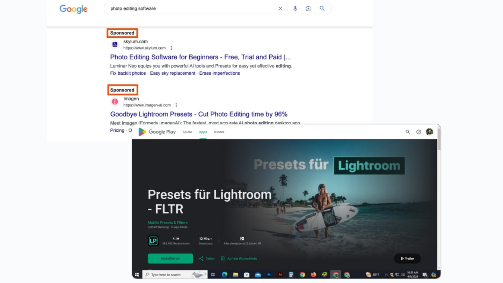Click the blue magnifier search icon

click(322, 8)
